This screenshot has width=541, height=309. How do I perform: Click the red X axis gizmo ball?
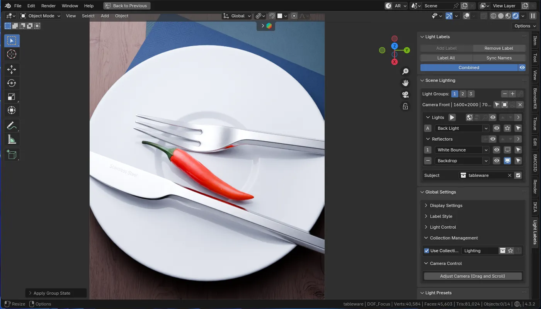[395, 62]
